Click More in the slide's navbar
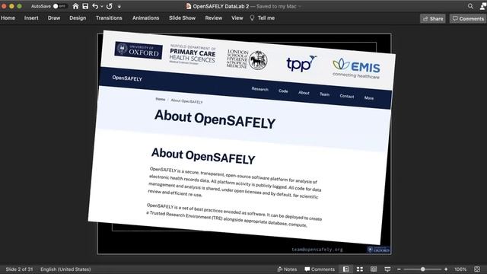This screenshot has height=274, width=487. 369,98
